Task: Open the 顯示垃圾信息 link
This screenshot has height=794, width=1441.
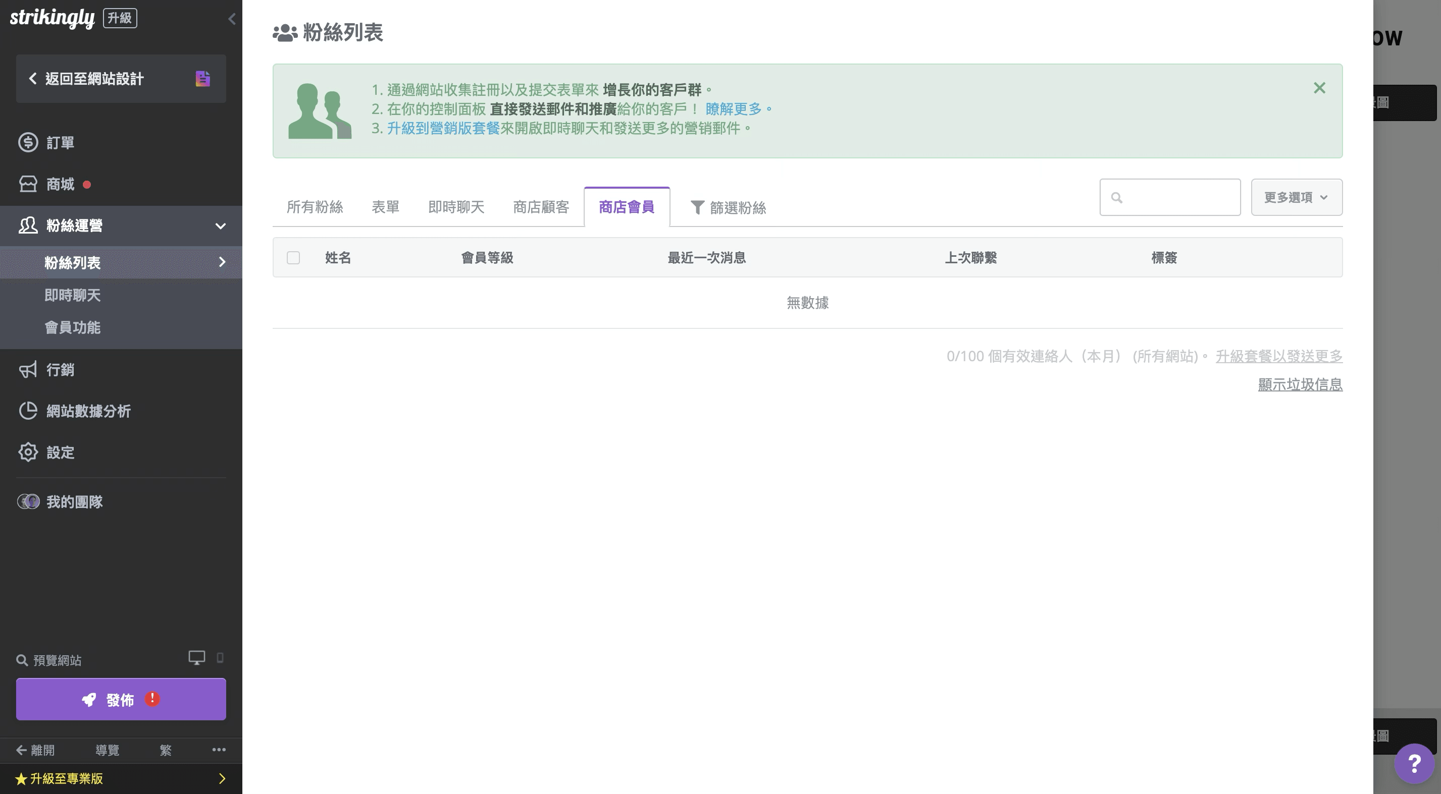Action: (1301, 384)
